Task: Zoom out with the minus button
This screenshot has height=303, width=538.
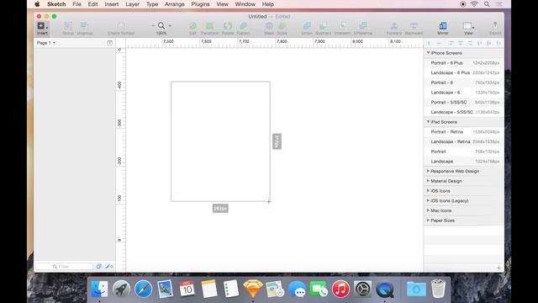Action: tap(153, 26)
